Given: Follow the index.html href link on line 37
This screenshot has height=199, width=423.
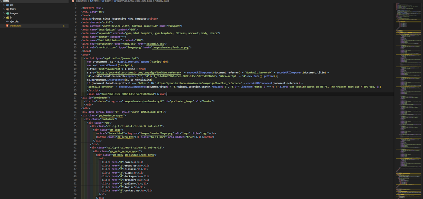Looking at the screenshot, I should [x=116, y=133].
